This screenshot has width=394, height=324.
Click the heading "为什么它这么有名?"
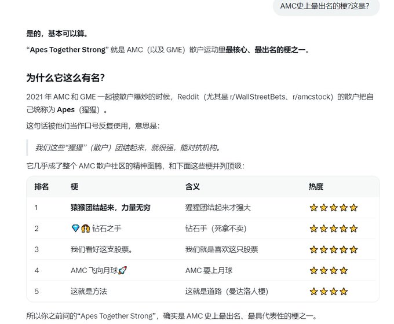coord(65,78)
